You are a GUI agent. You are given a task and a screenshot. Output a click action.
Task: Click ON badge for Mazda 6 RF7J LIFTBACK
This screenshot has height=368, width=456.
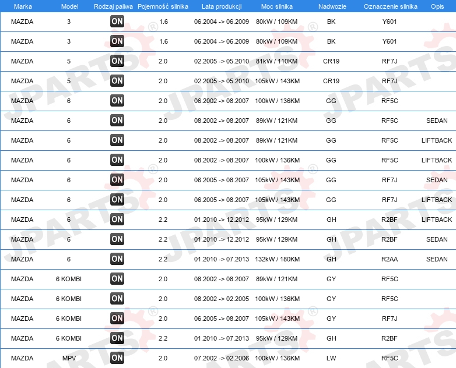click(117, 199)
